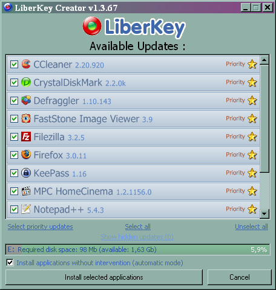Uncheck the CCleaner update checkbox
The image size is (276, 290).
pyautogui.click(x=14, y=65)
